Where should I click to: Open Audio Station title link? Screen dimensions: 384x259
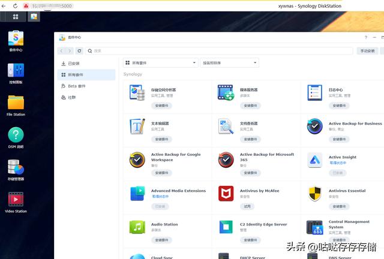tap(164, 224)
